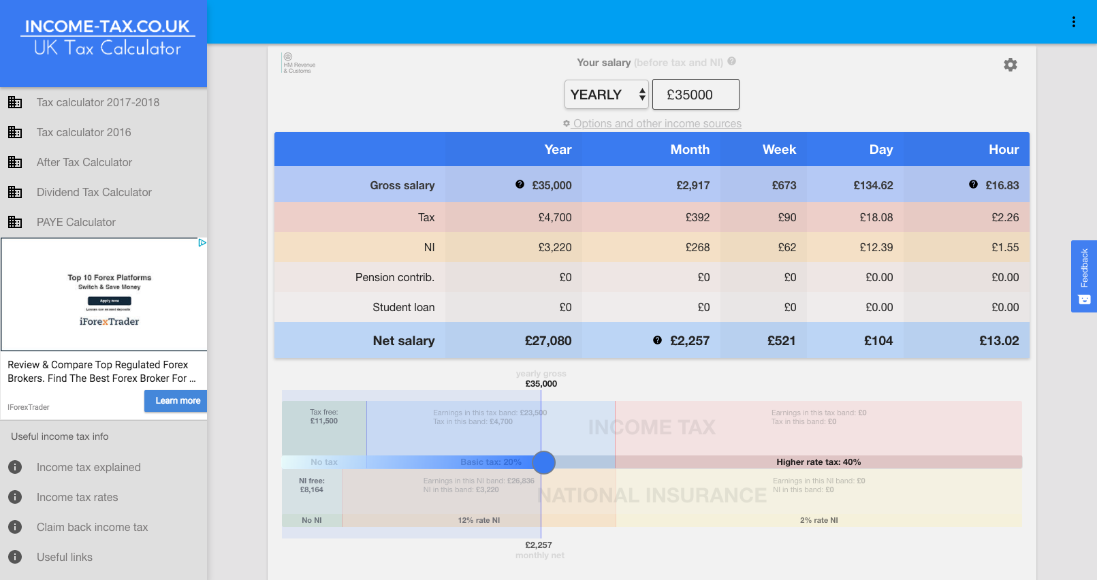
Task: Open the three-dot overflow menu
Action: [x=1074, y=22]
